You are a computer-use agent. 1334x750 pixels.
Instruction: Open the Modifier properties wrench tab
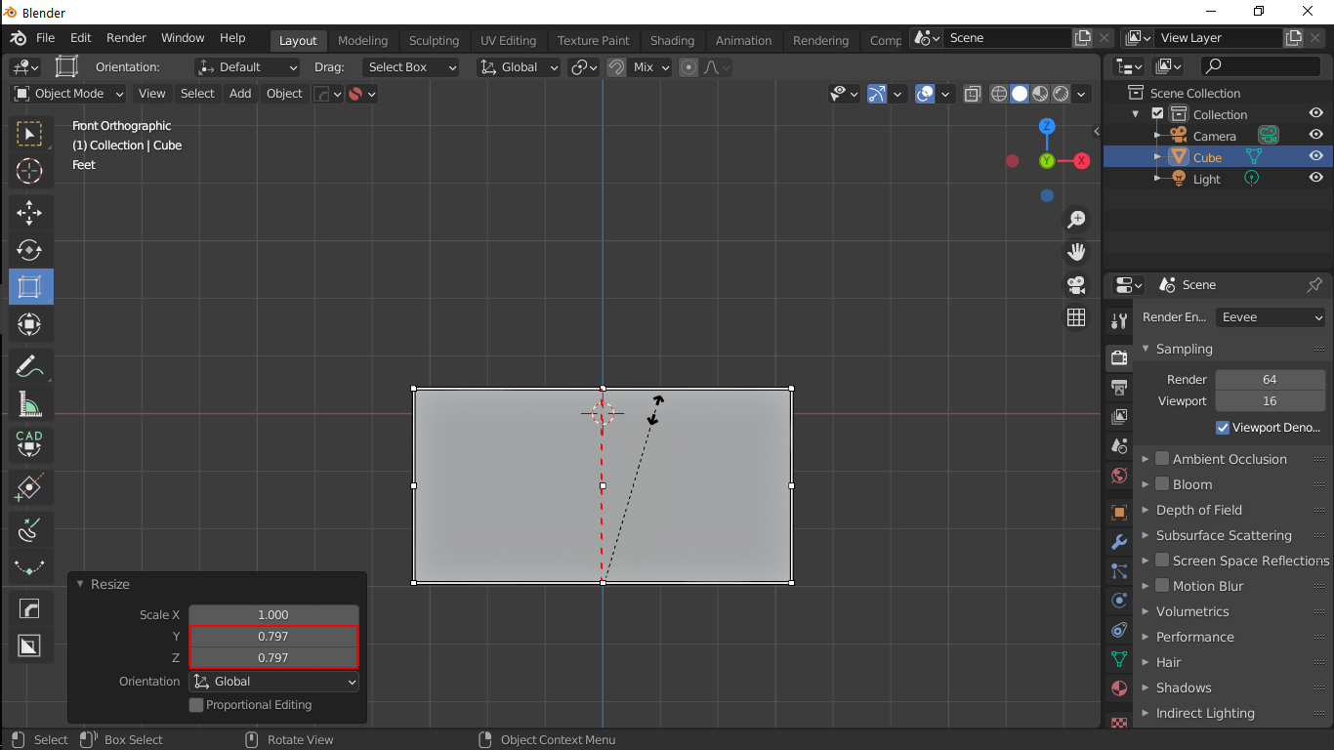point(1119,542)
